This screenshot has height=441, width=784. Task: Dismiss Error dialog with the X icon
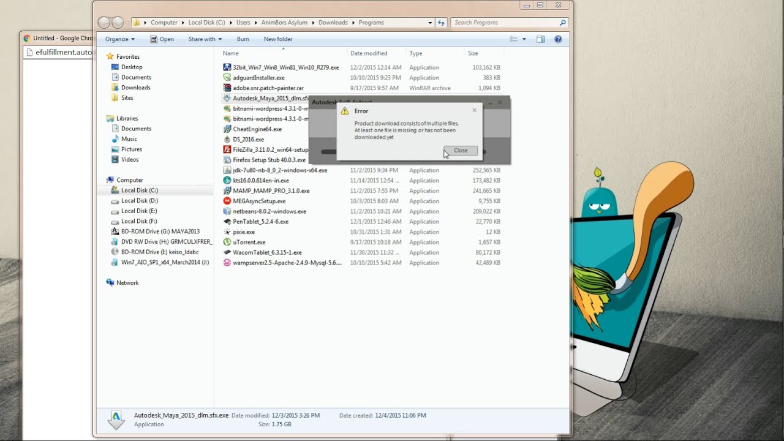(474, 111)
